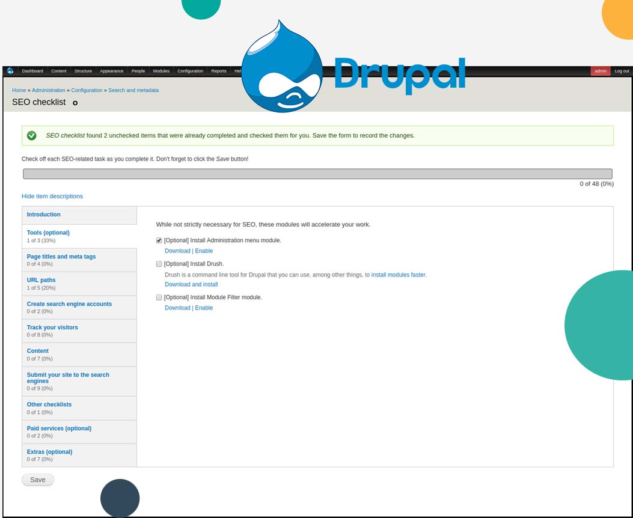The image size is (633, 518).
Task: Click the admin user link
Action: click(601, 71)
